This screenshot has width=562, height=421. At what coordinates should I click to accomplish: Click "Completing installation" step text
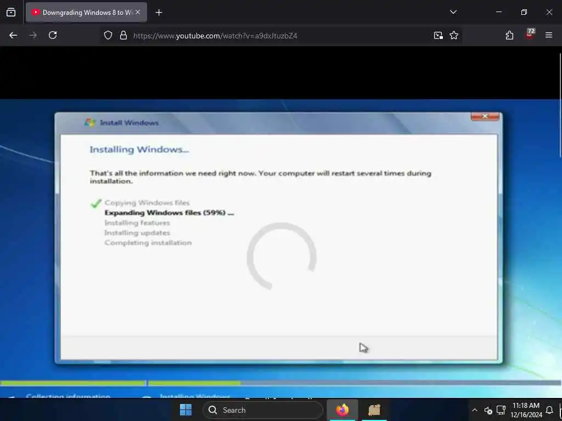(148, 243)
